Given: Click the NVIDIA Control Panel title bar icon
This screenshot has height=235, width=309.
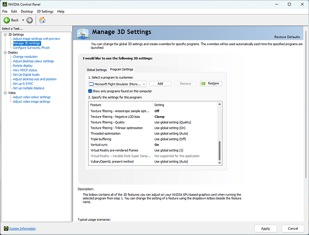Looking at the screenshot, I should (x=4, y=4).
